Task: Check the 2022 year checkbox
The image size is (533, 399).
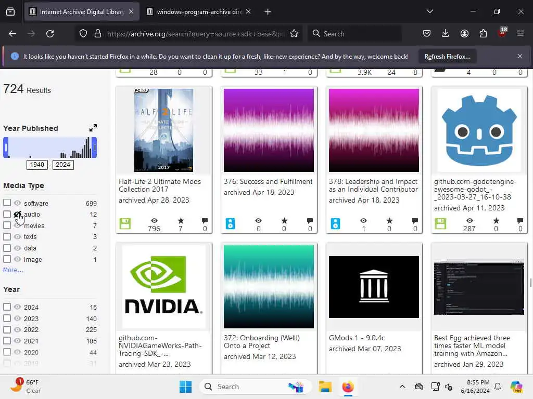Action: click(x=7, y=329)
